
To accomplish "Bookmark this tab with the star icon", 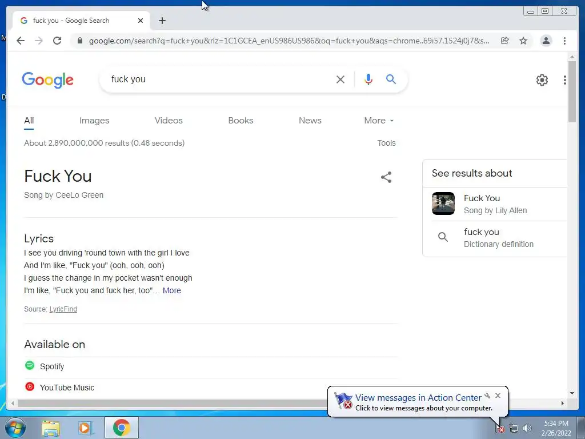I will 523,41.
